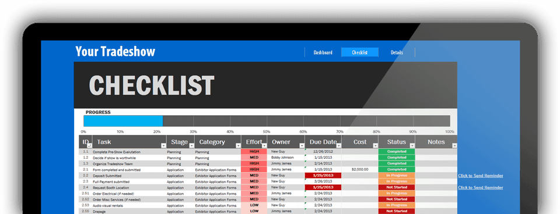Viewport: 560px width, 214px height.
Task: Select the Full Payment submitted task cell
Action: pos(129,181)
